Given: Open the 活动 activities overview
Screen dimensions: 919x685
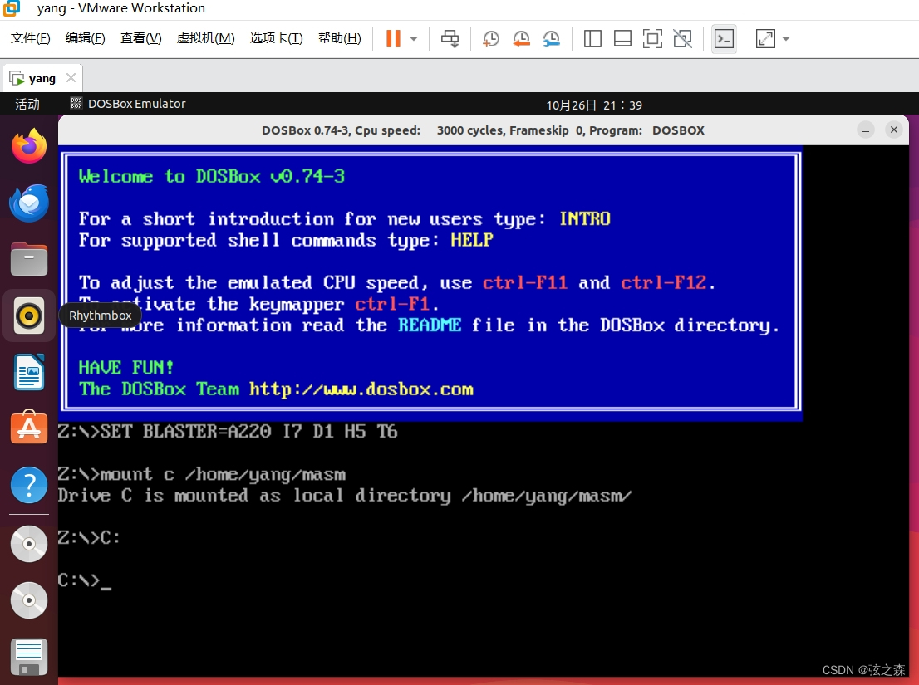Looking at the screenshot, I should point(27,105).
